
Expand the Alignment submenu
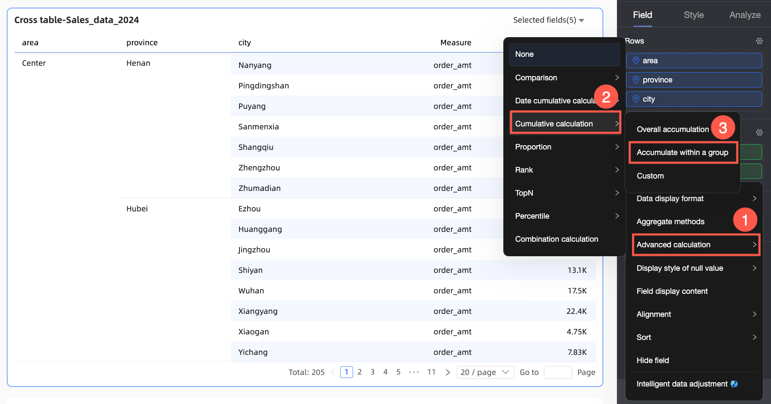pyautogui.click(x=754, y=314)
